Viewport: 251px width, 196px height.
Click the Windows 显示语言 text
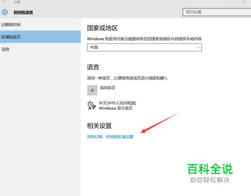116,108
